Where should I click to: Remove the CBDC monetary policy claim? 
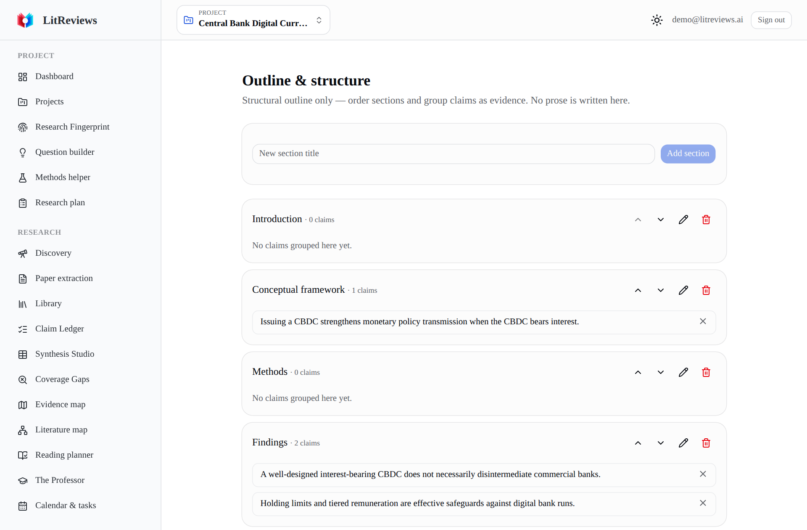pos(703,321)
